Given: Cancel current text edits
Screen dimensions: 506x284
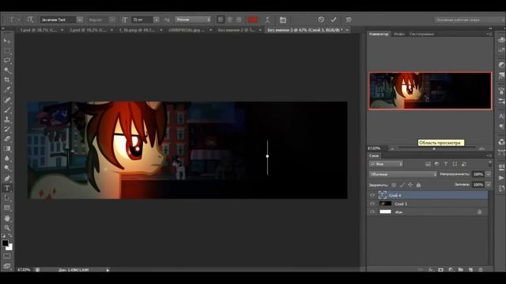Looking at the screenshot, I should coord(321,20).
